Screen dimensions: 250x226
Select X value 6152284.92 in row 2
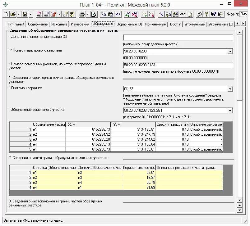point(88,134)
